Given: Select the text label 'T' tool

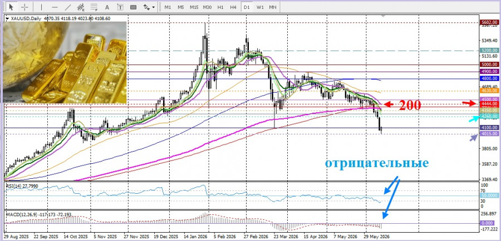Looking at the screenshot, I should click(x=120, y=7).
